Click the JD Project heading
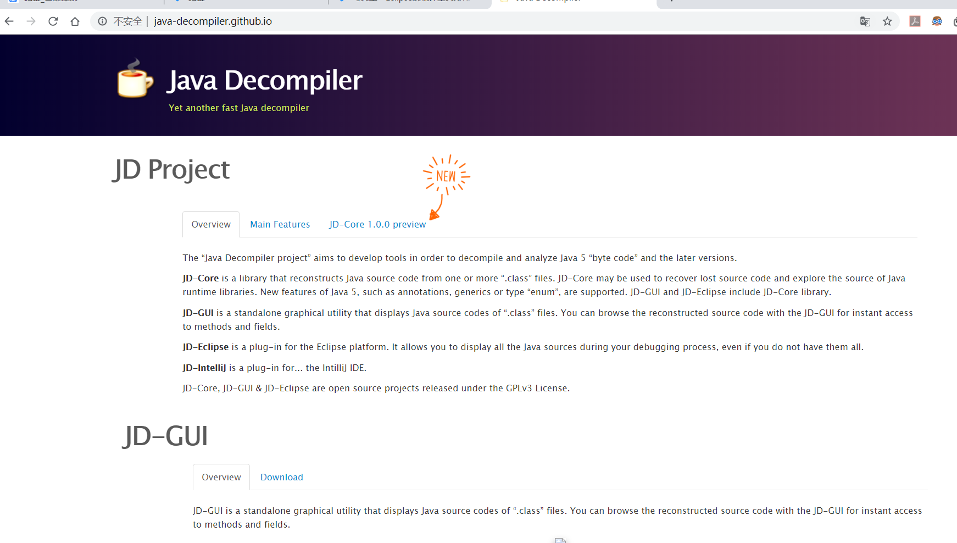 (171, 169)
